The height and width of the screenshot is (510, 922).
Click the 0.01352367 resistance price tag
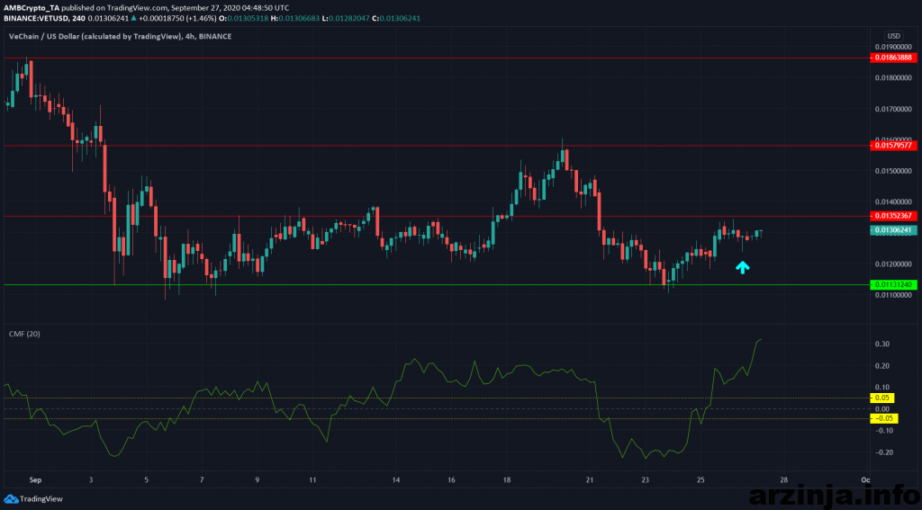(x=892, y=216)
